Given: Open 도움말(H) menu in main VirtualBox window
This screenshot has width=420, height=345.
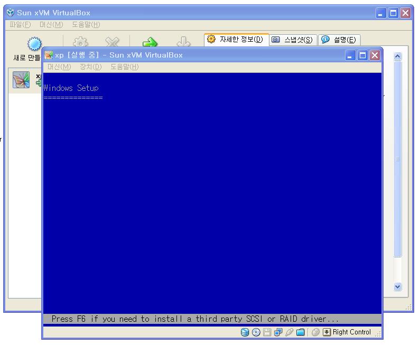Looking at the screenshot, I should tap(86, 25).
